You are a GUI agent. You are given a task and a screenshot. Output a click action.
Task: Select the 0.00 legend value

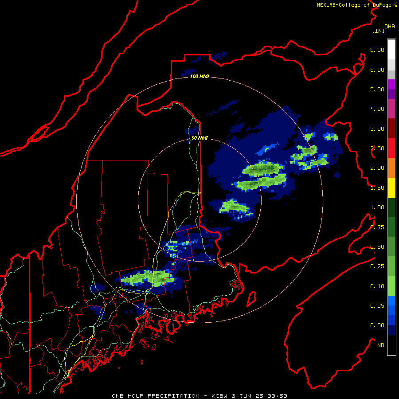coord(377,325)
